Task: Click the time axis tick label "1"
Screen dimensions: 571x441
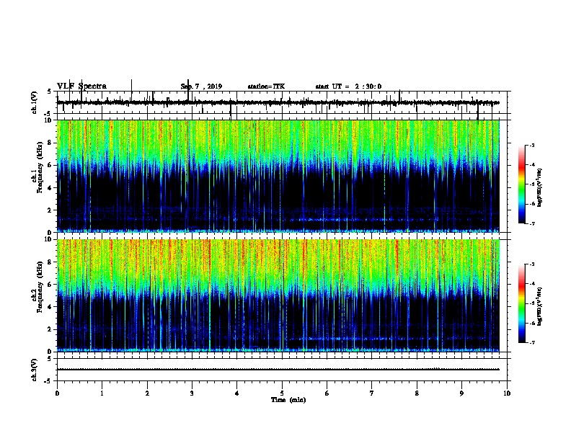Action: click(102, 393)
